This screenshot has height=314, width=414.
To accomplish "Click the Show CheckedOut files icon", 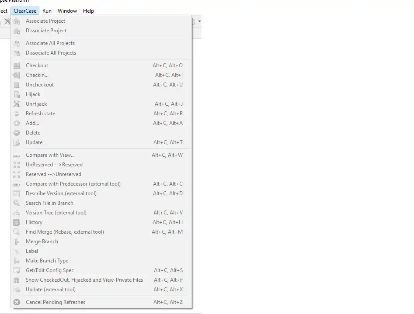I will click(x=17, y=280).
